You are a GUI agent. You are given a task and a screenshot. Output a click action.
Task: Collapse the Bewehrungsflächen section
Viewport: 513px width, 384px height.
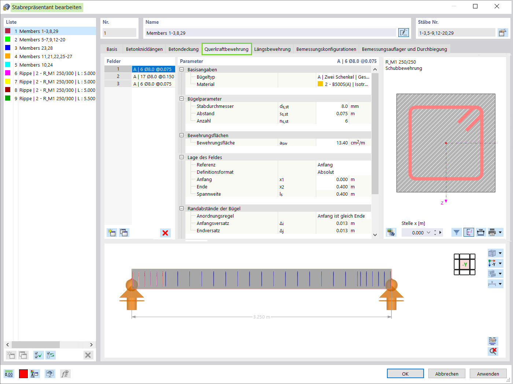tap(181, 135)
